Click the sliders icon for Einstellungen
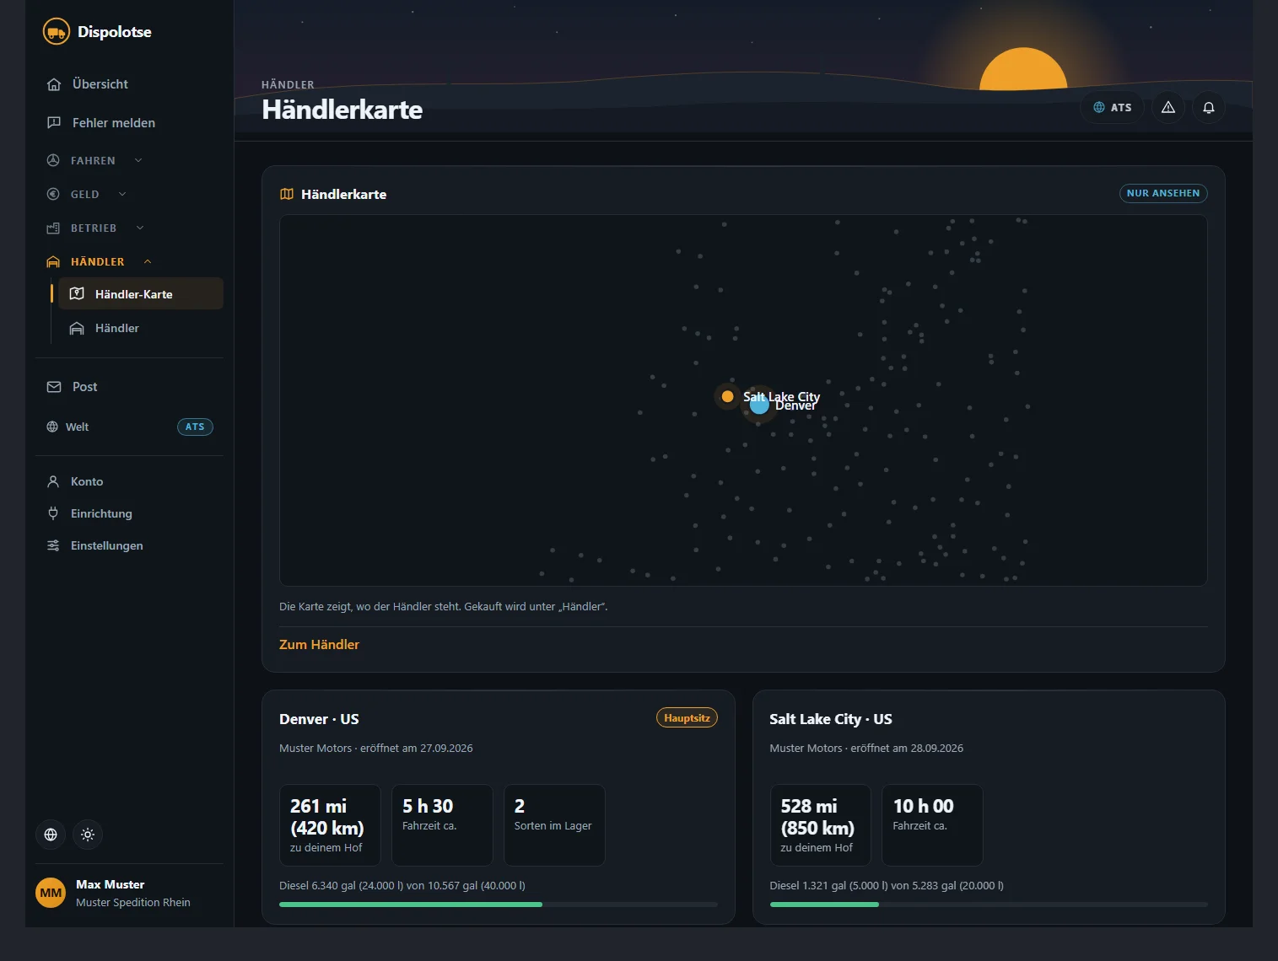Screen dimensions: 1278x961 coord(53,545)
